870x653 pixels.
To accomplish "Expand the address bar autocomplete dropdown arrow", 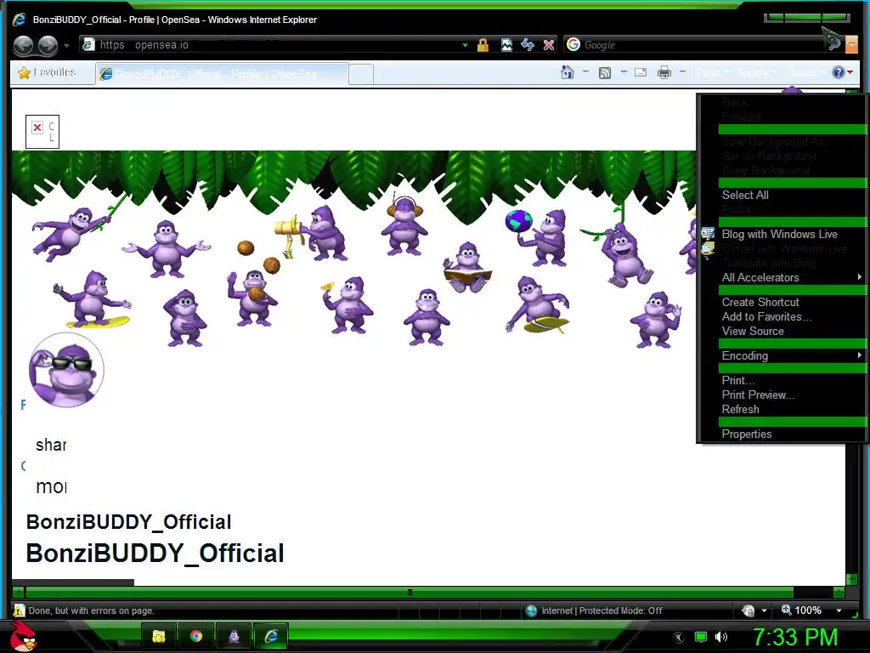I will pyautogui.click(x=465, y=45).
